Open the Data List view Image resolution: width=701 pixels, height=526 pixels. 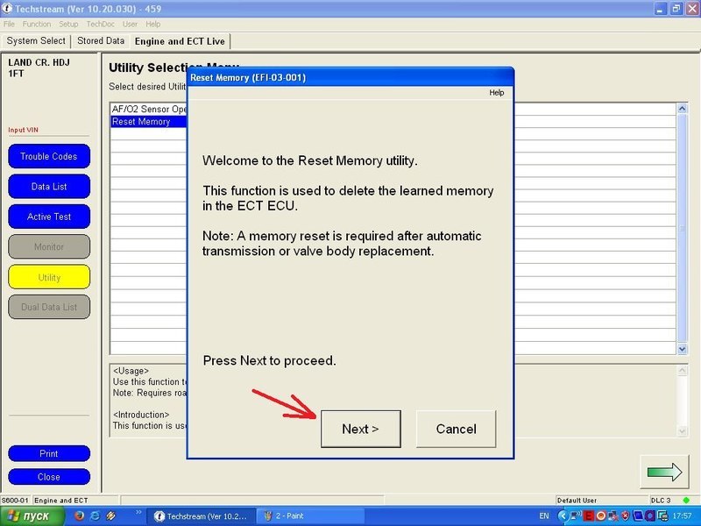(49, 187)
